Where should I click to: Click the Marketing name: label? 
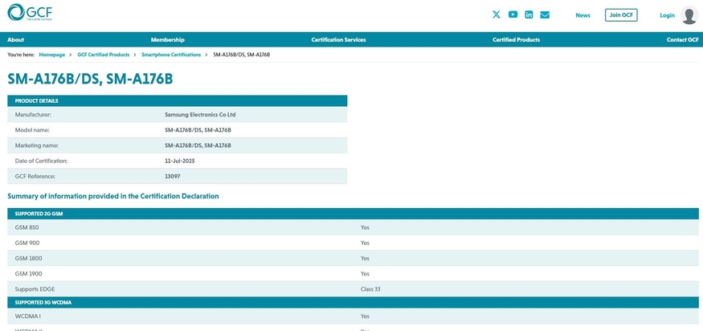37,145
